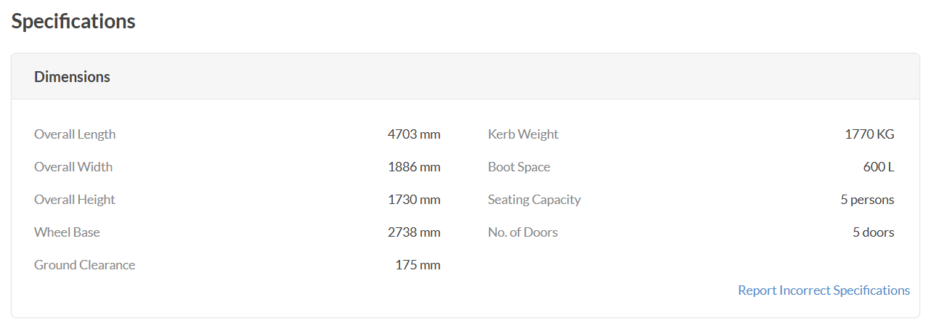Viewport: 931px width, 334px height.
Task: Click the 2738 mm wheelbase value
Action: pos(414,232)
